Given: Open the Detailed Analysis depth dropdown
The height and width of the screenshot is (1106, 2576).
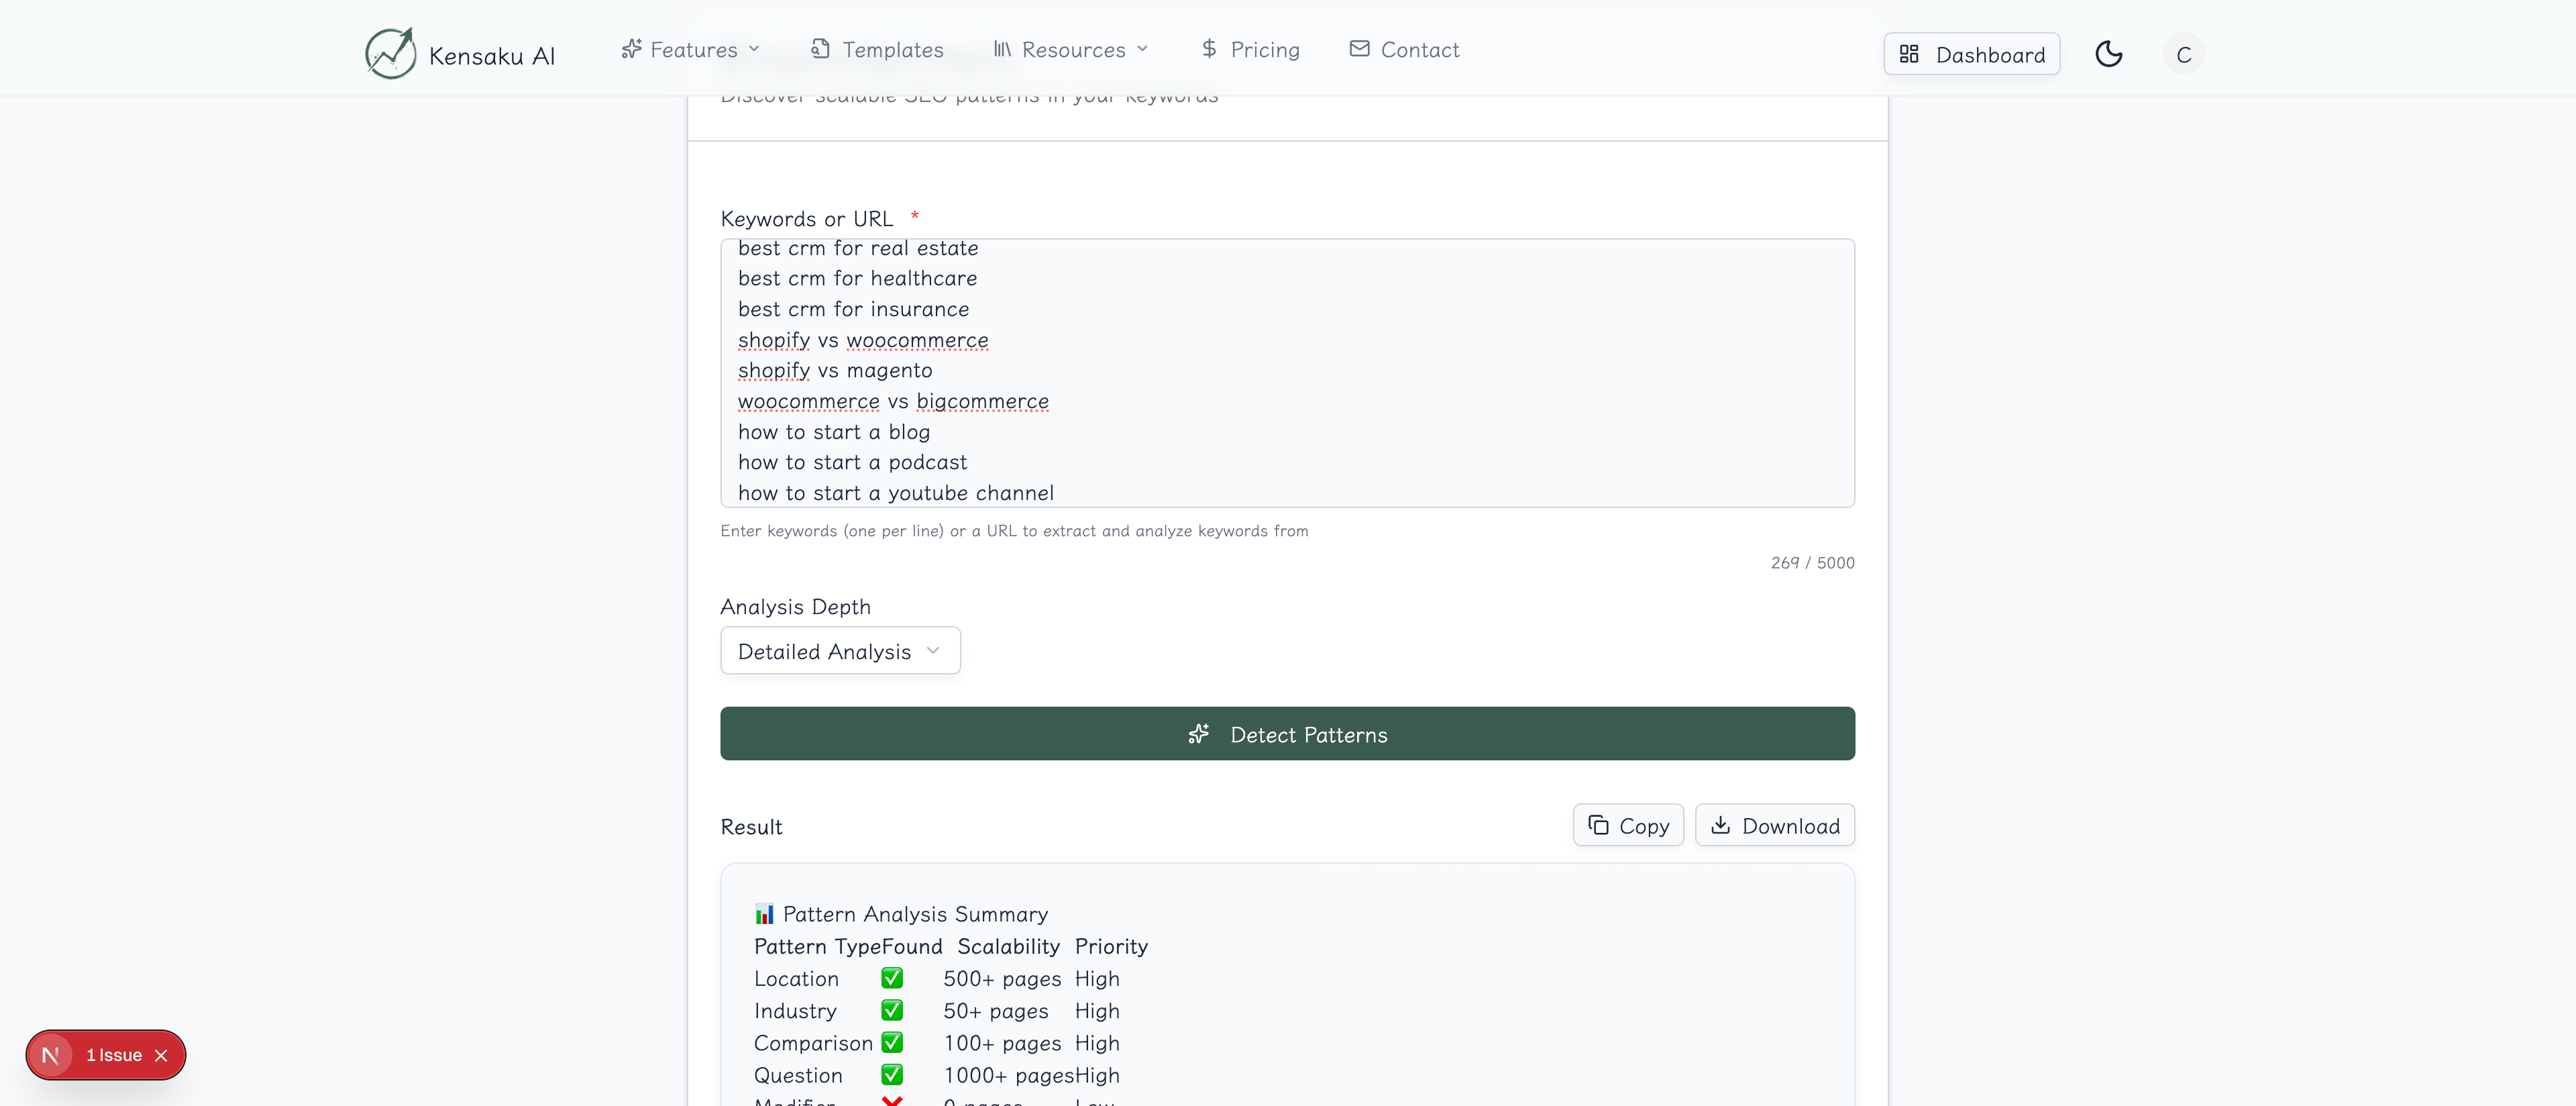Looking at the screenshot, I should (x=840, y=651).
